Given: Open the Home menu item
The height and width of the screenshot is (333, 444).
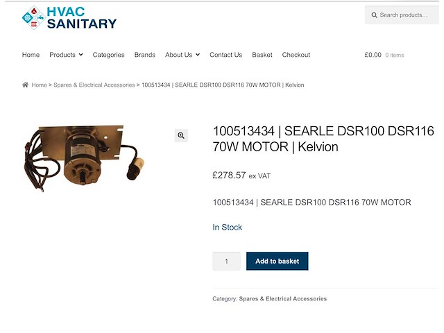Looking at the screenshot, I should (x=31, y=55).
